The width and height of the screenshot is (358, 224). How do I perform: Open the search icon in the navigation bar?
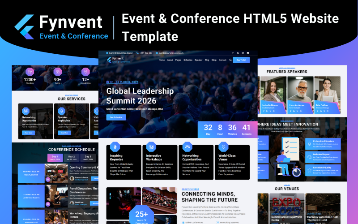pos(230,60)
